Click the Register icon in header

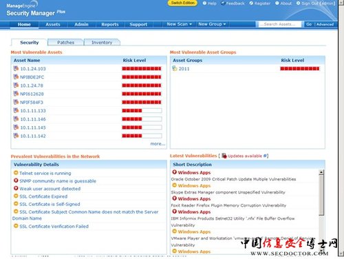click(251, 3)
